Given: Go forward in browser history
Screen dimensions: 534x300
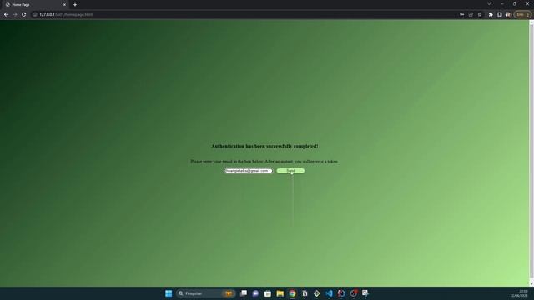Looking at the screenshot, I should (15, 15).
